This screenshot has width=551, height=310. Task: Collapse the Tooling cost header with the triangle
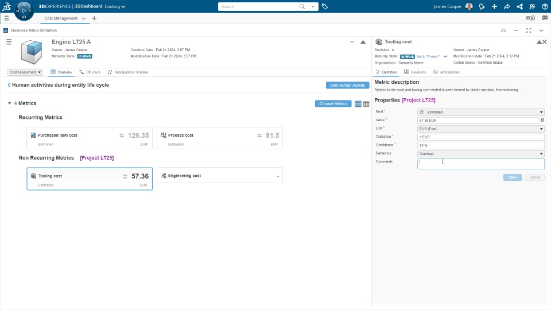[539, 42]
